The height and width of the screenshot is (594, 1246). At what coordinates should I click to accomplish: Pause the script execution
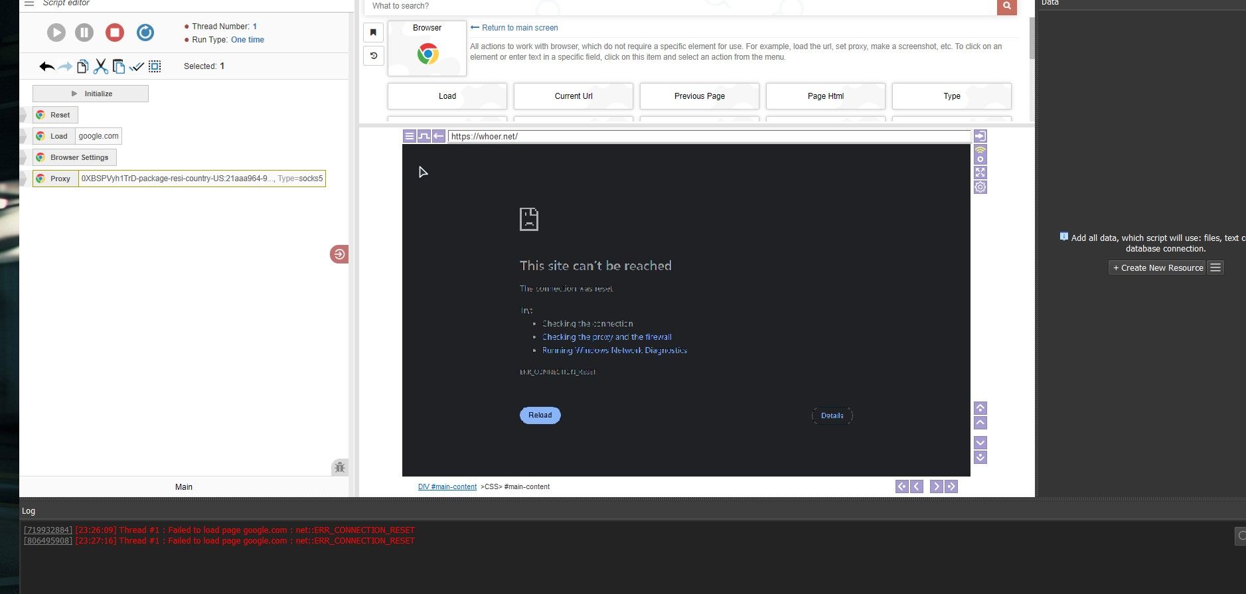tap(84, 33)
